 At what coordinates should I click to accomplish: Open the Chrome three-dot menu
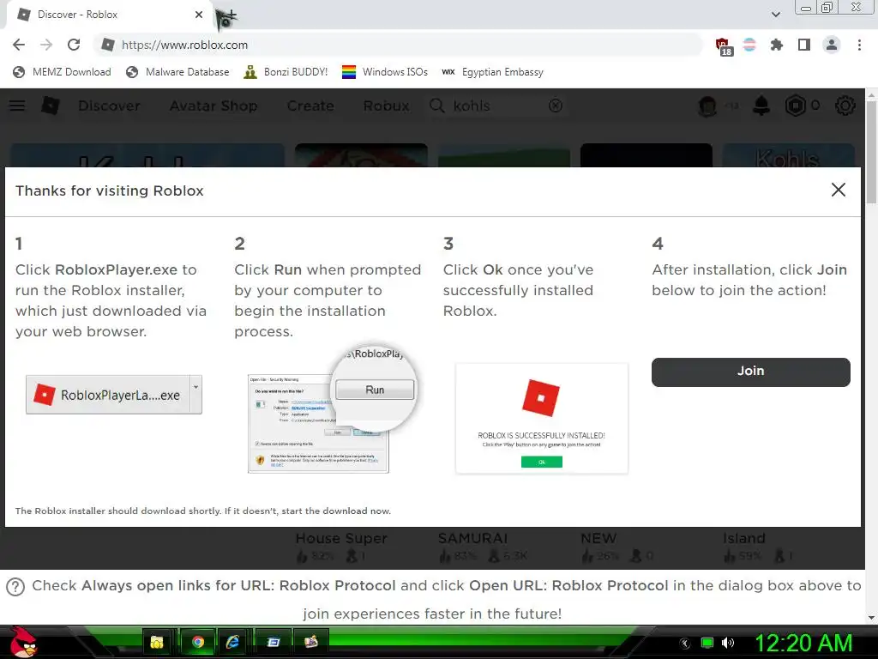[x=859, y=45]
